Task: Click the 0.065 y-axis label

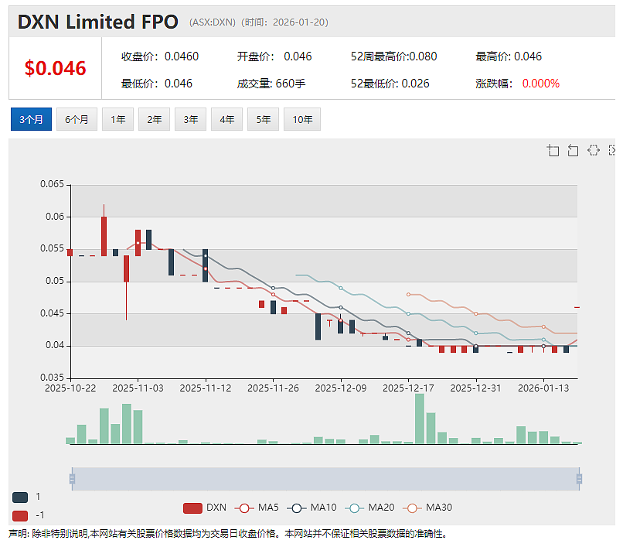Action: pyautogui.click(x=52, y=184)
